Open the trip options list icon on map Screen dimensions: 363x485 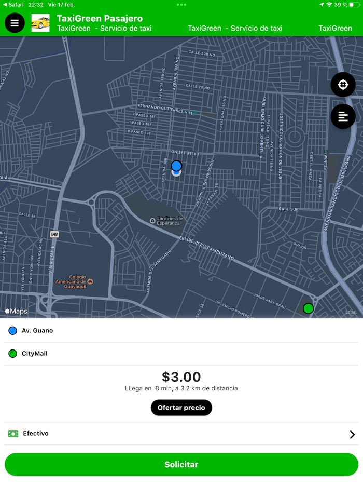tap(342, 116)
